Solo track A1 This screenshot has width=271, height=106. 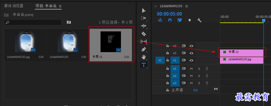click(x=199, y=69)
